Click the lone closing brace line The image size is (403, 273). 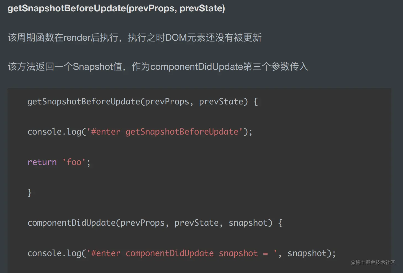[30, 192]
